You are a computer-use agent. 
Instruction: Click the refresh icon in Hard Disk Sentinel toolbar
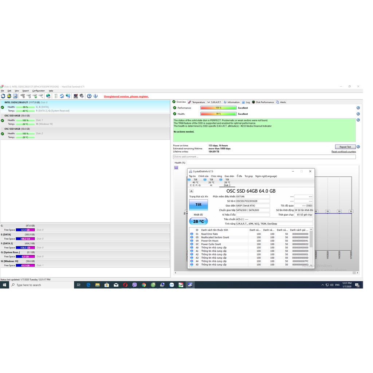pyautogui.click(x=3, y=96)
